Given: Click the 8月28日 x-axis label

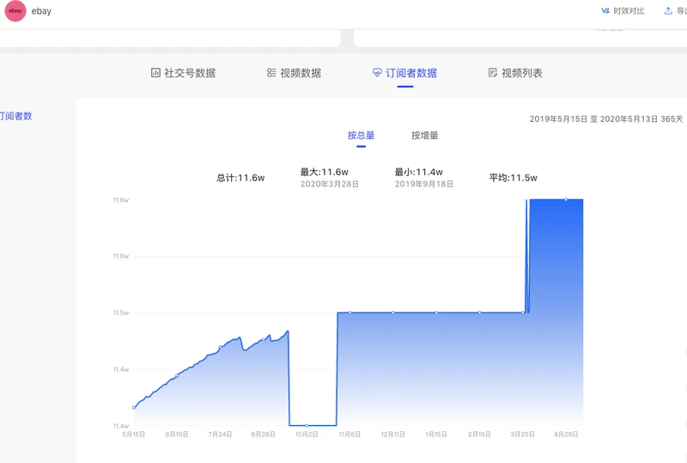Looking at the screenshot, I should pos(264,435).
